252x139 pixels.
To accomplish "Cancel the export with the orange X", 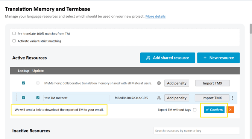I will [230, 110].
